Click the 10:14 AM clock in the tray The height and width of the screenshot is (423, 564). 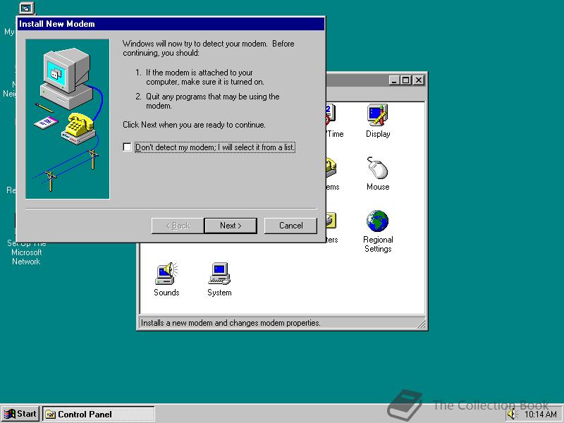pyautogui.click(x=541, y=414)
